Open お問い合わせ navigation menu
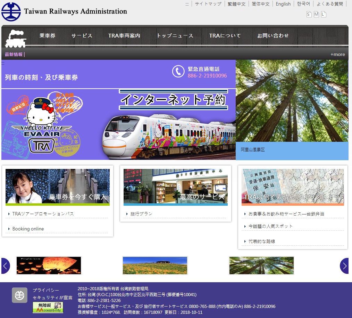 [x=273, y=35]
